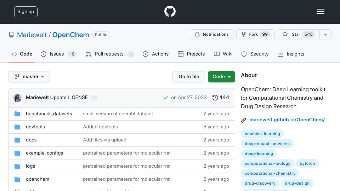The height and width of the screenshot is (191, 340).
Task: Open the Update LICENSE commit message
Action: point(69,98)
